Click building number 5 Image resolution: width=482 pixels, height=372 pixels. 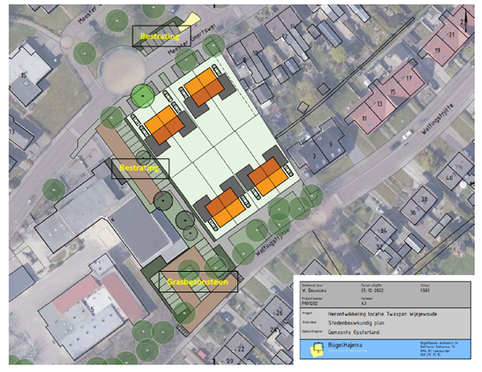pyautogui.click(x=93, y=309)
